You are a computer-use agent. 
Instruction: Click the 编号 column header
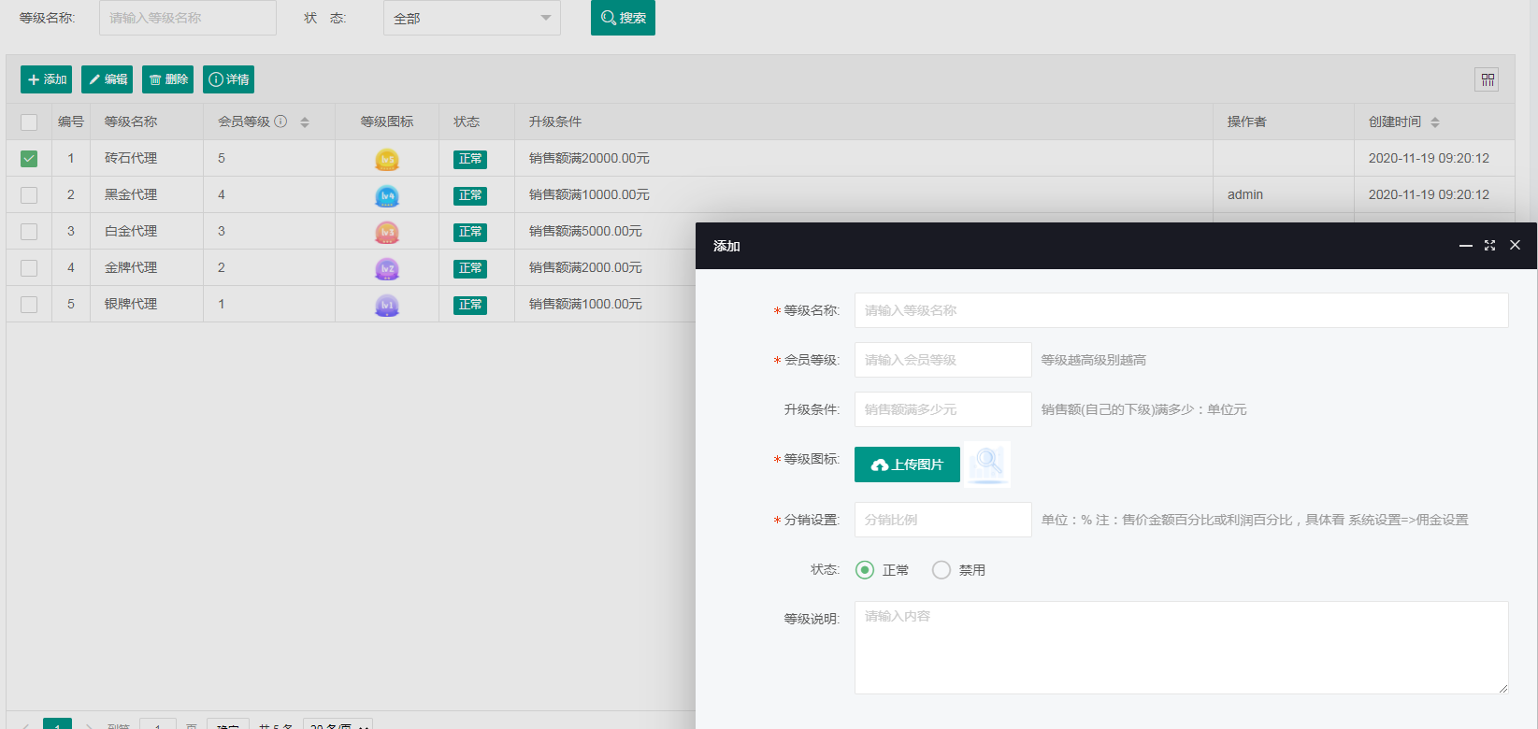(x=71, y=121)
